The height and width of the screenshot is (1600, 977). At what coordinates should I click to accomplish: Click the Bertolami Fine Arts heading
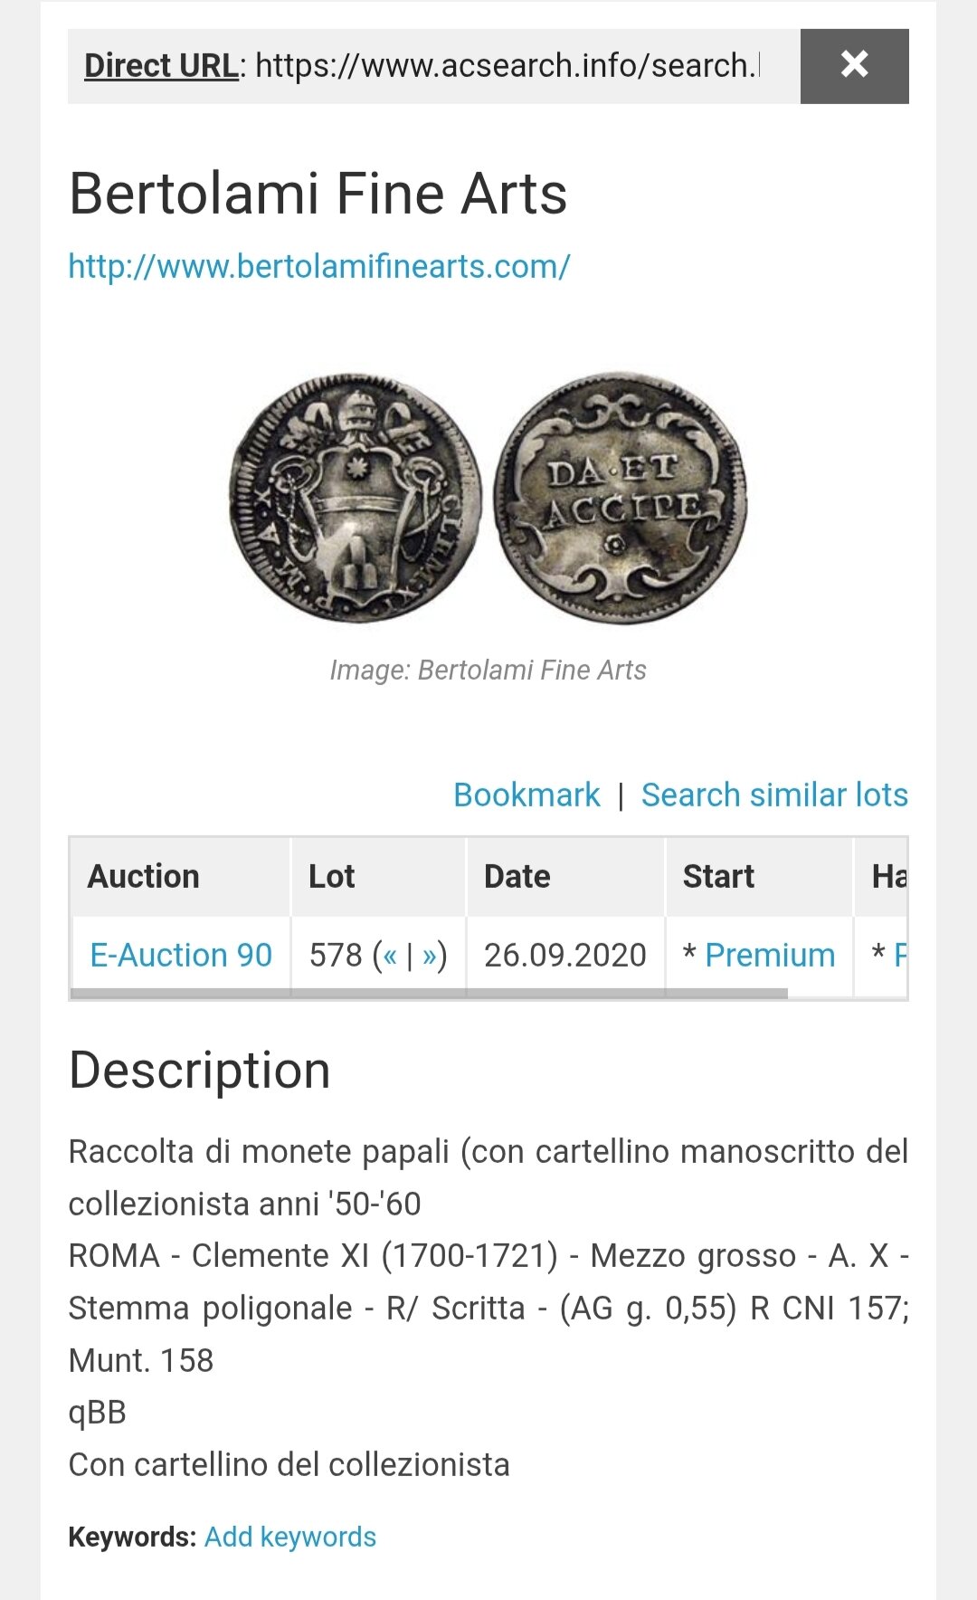point(318,194)
